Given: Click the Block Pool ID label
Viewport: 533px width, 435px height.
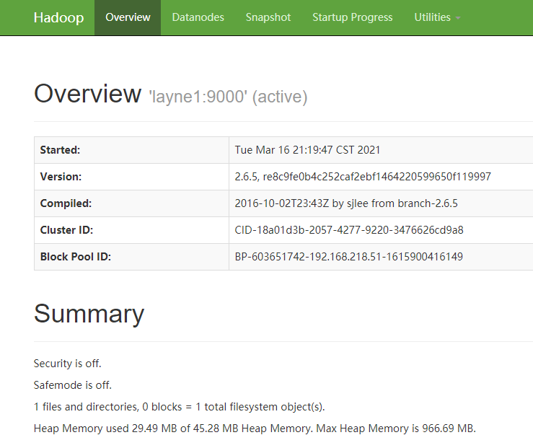Looking at the screenshot, I should (75, 257).
